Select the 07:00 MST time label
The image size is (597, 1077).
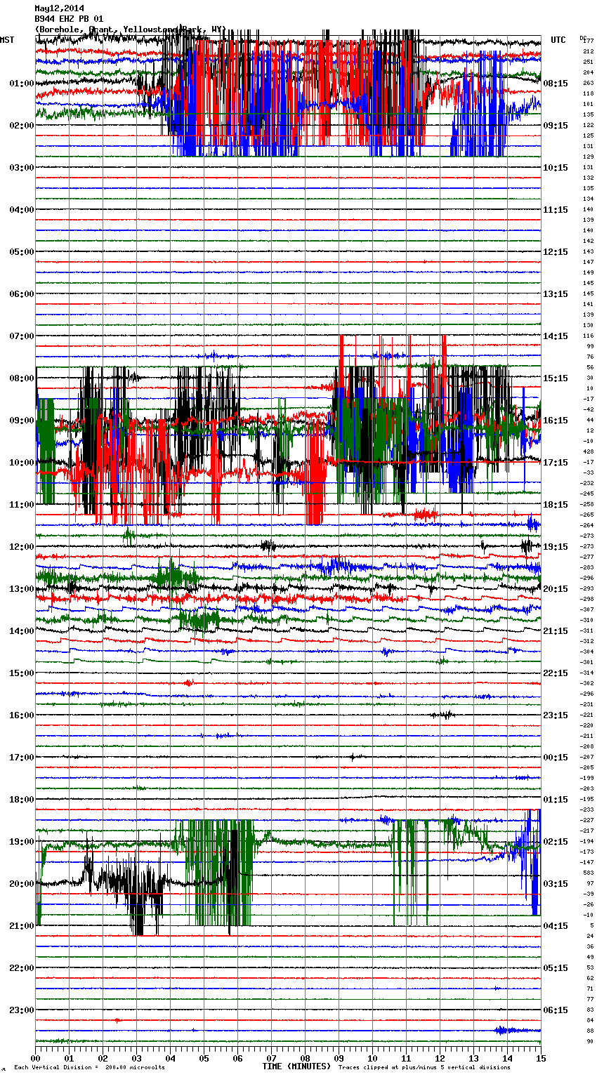coord(21,336)
